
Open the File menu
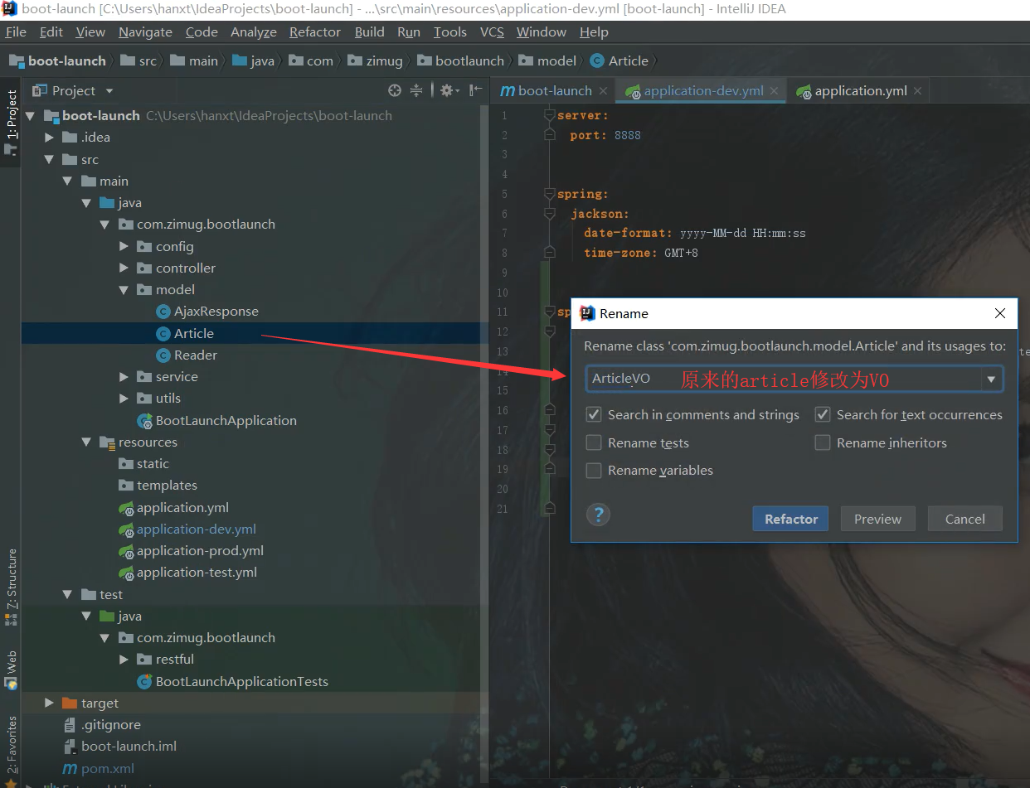click(x=16, y=31)
